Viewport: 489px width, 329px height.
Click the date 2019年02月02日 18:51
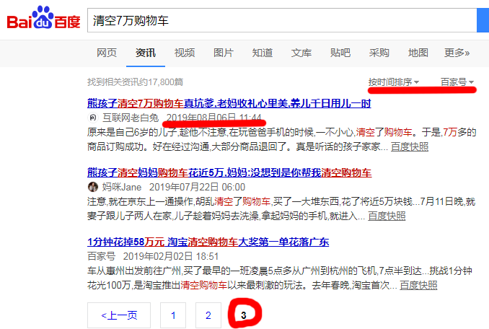171,256
